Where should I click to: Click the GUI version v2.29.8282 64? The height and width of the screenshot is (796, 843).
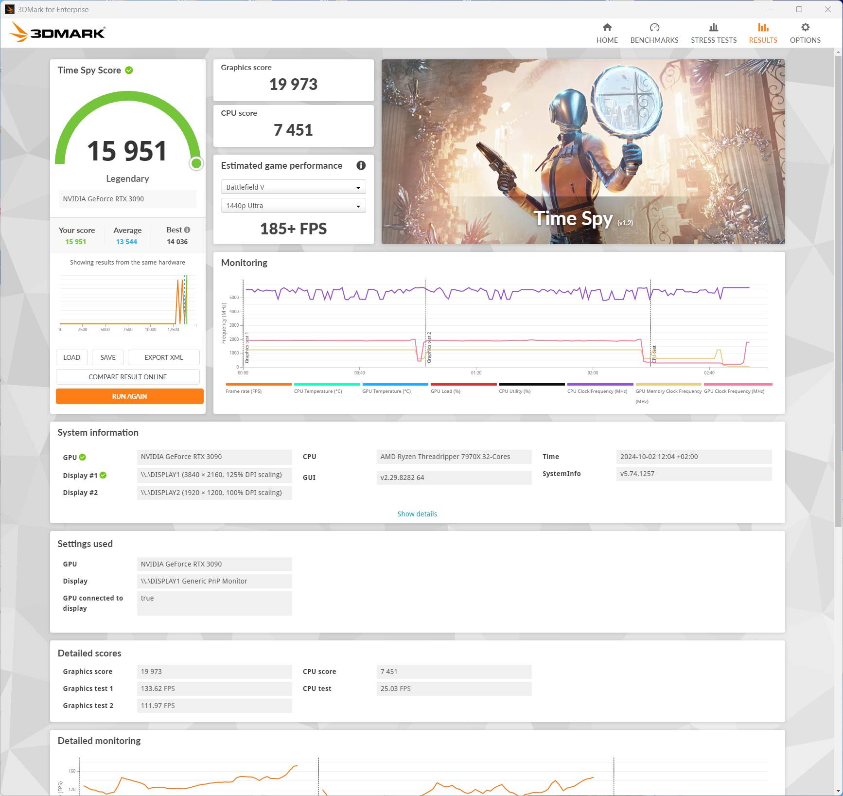(454, 478)
